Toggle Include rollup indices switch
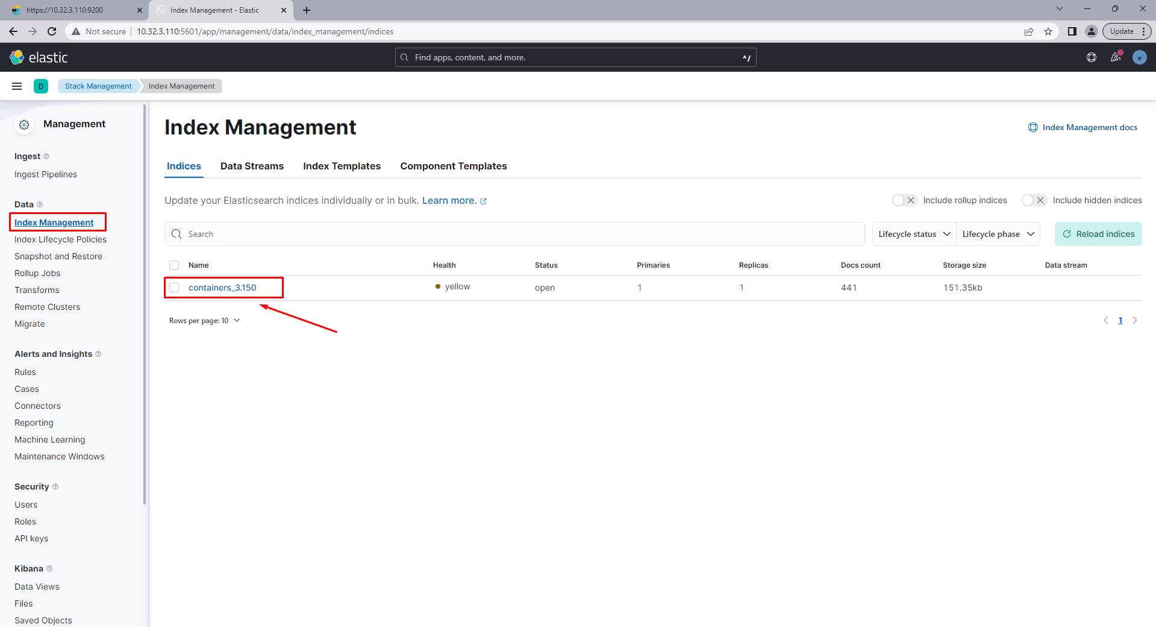The width and height of the screenshot is (1156, 627). [x=905, y=200]
